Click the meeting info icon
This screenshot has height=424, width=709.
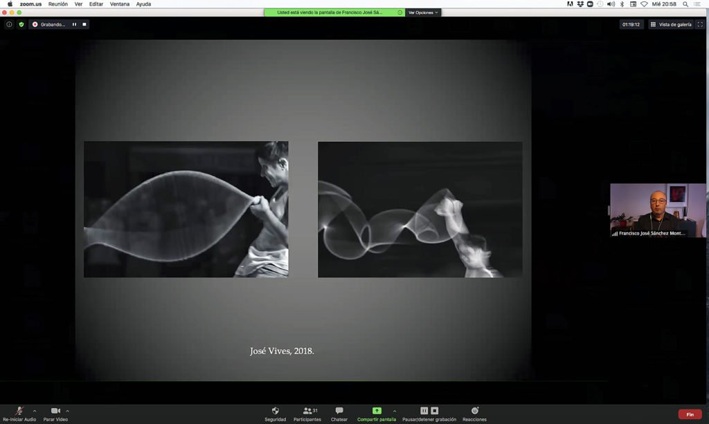tap(9, 24)
